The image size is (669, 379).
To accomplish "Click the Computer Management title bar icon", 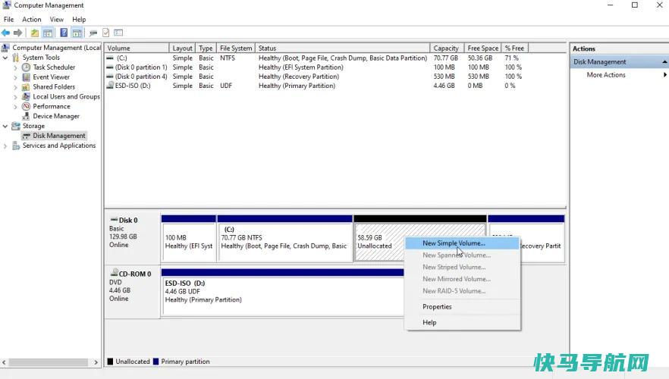I will point(7,5).
